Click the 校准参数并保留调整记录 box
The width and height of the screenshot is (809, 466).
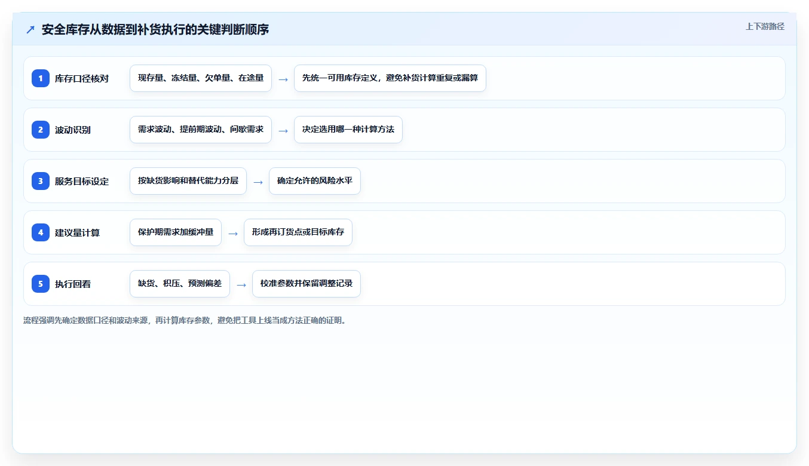[x=307, y=284]
